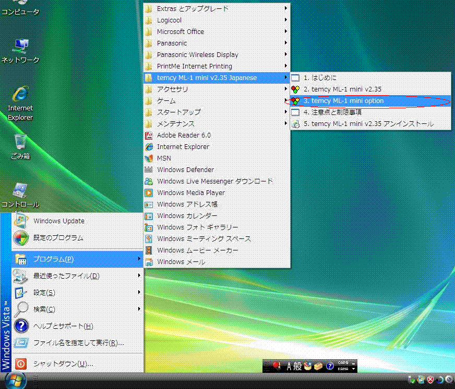Viewport: 455px width, 389px height.
Task: Click the IME tools toolbox icon
Action: (318, 366)
